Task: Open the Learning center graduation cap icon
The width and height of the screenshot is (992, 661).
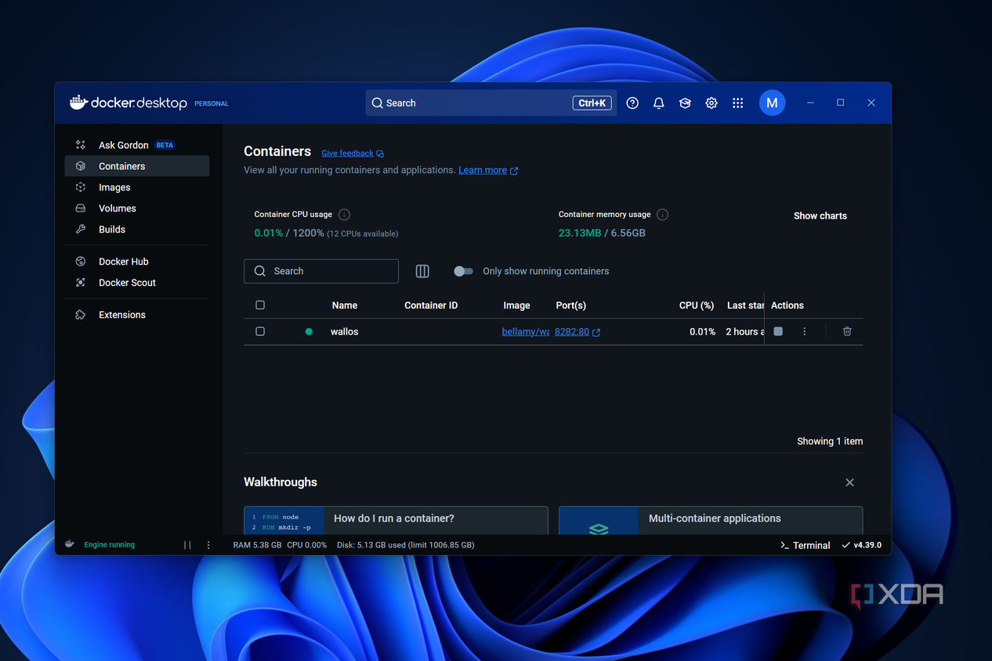Action: click(685, 103)
